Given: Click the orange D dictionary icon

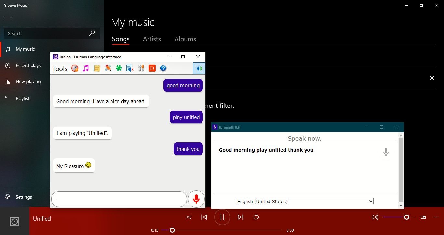Looking at the screenshot, I should click(x=152, y=68).
